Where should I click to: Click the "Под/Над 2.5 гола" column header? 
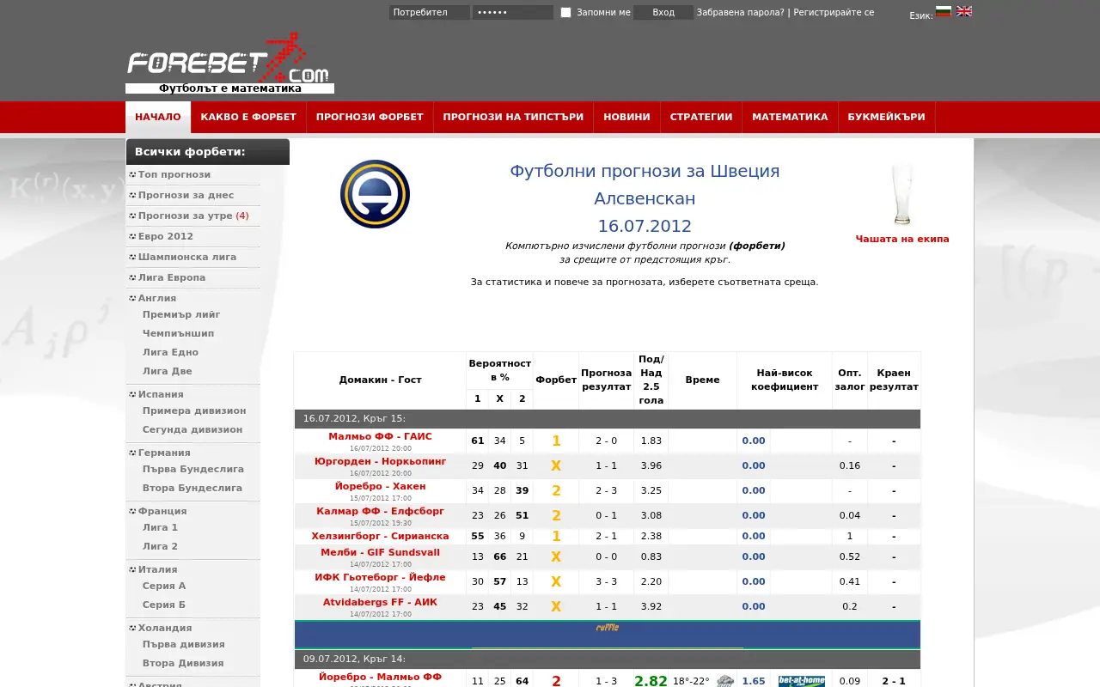651,380
